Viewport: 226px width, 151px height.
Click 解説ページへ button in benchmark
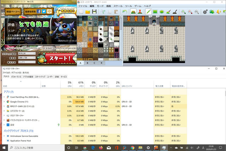[13, 11]
